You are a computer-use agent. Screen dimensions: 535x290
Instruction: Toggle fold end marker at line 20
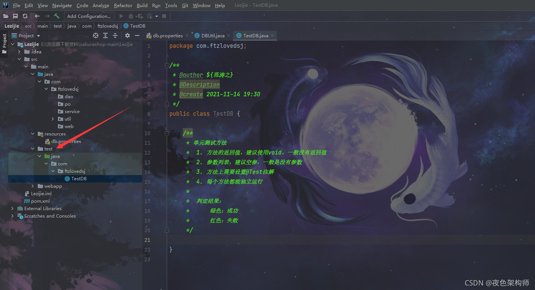pyautogui.click(x=167, y=230)
